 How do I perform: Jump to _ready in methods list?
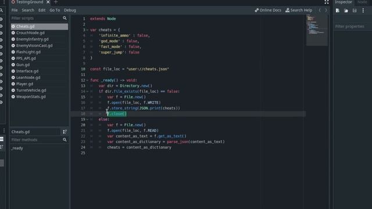[x=17, y=148]
